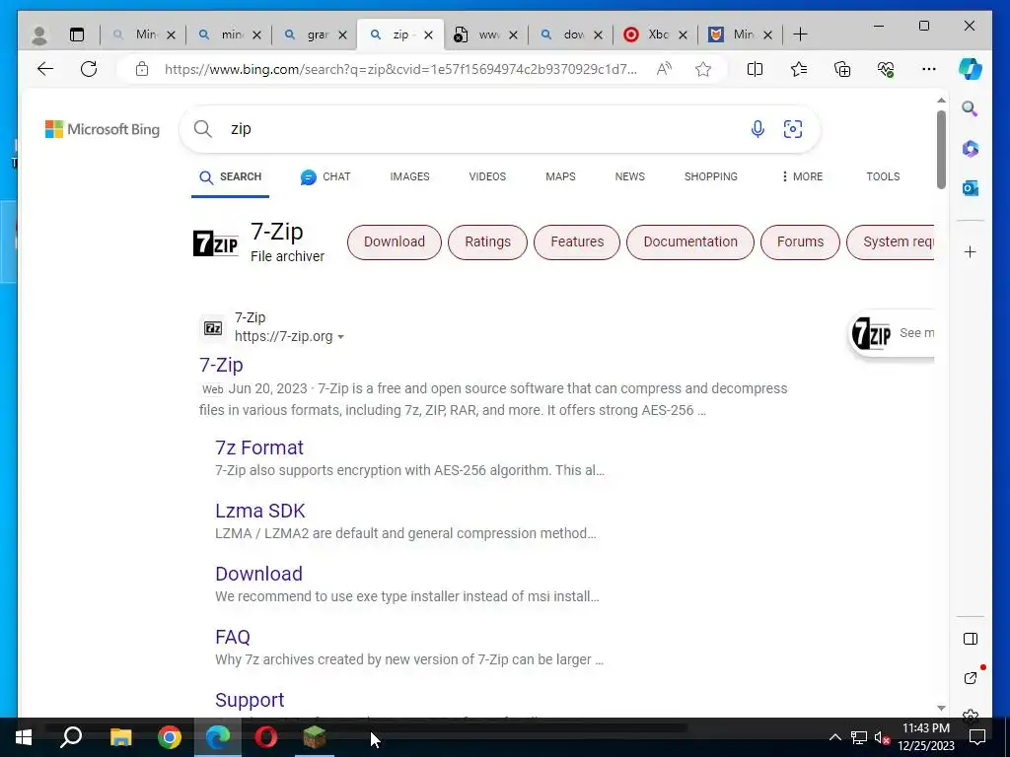Switch to the VIDEOS results tab
The image size is (1010, 757).
click(x=487, y=176)
